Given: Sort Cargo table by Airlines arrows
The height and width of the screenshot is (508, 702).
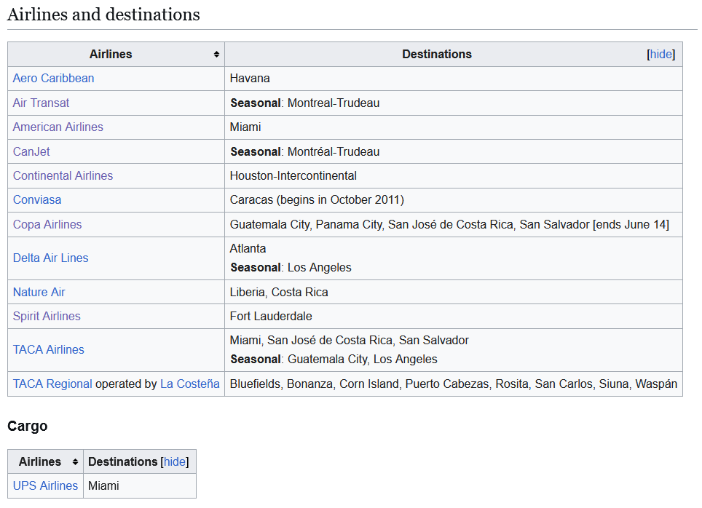Looking at the screenshot, I should [x=75, y=461].
